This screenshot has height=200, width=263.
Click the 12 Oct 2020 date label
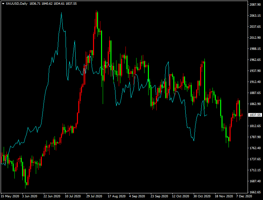tap(180, 196)
